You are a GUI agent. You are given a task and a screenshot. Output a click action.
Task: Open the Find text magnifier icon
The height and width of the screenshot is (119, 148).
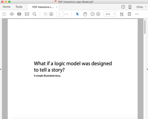pos(34,14)
